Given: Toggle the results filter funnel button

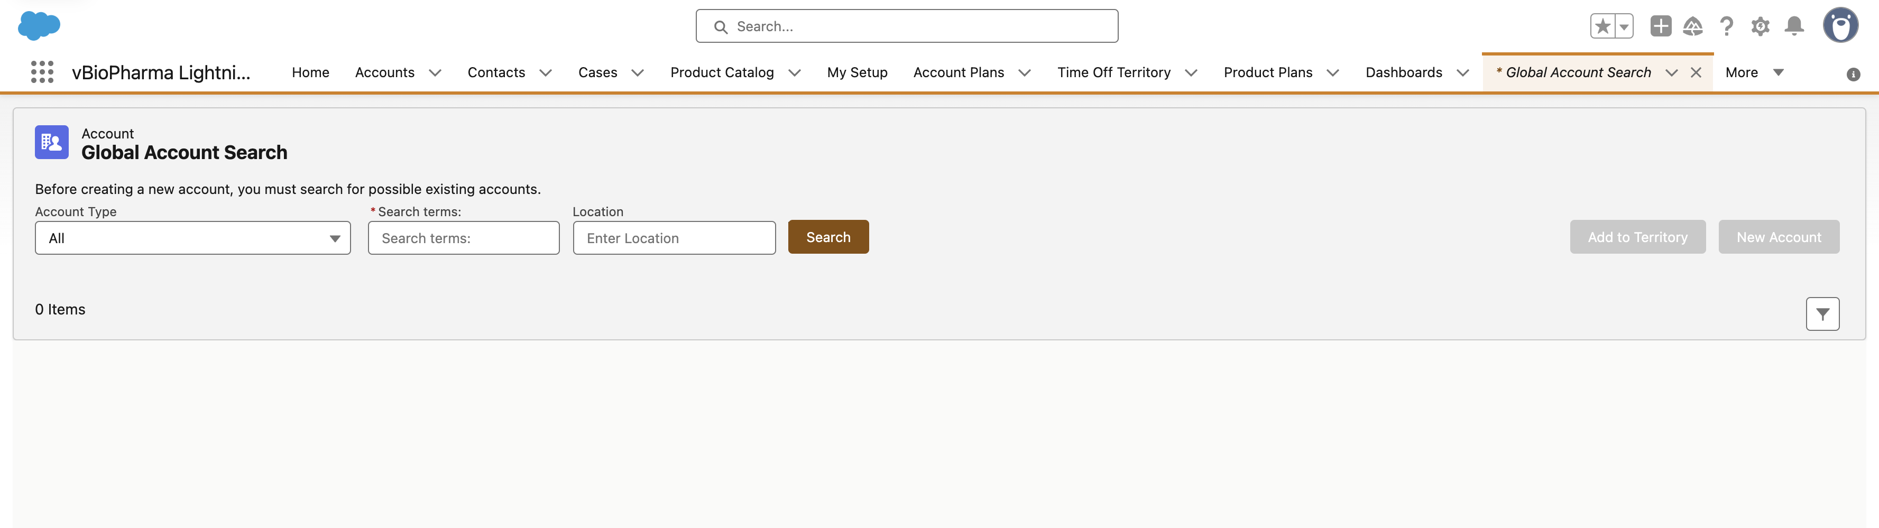Looking at the screenshot, I should point(1821,313).
